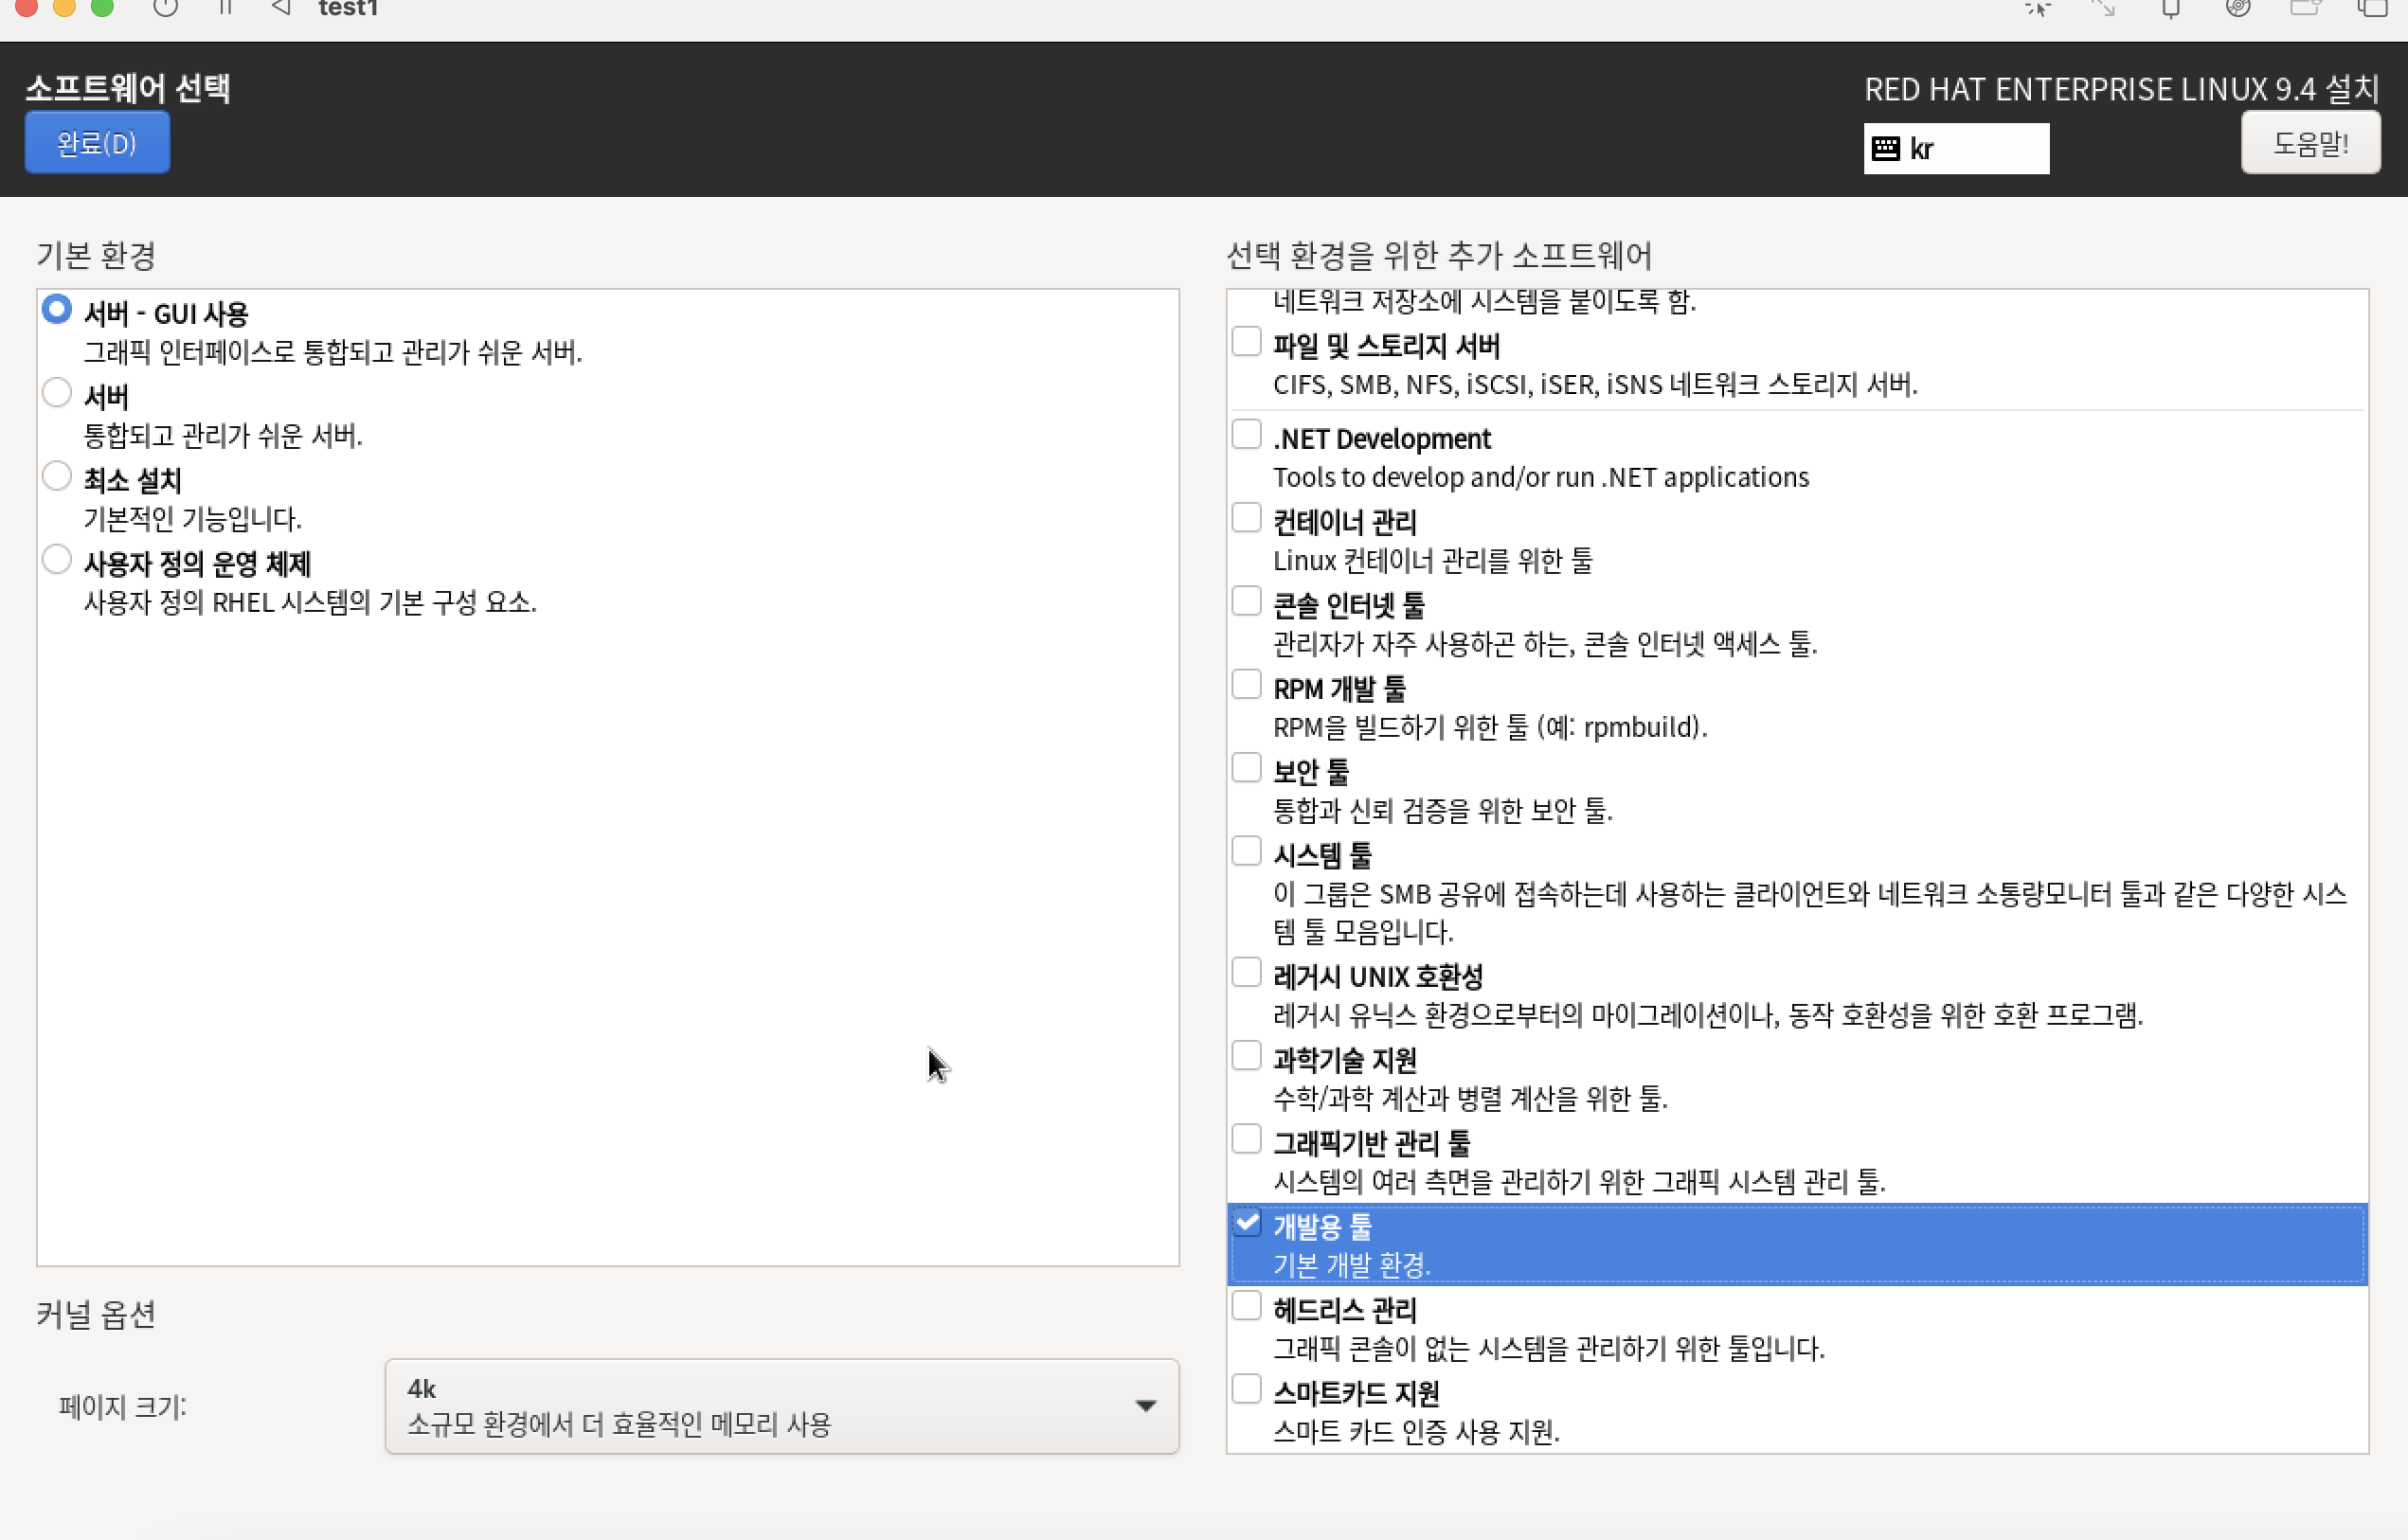
Task: Check the 보안 툴 checkbox
Action: pos(1246,768)
